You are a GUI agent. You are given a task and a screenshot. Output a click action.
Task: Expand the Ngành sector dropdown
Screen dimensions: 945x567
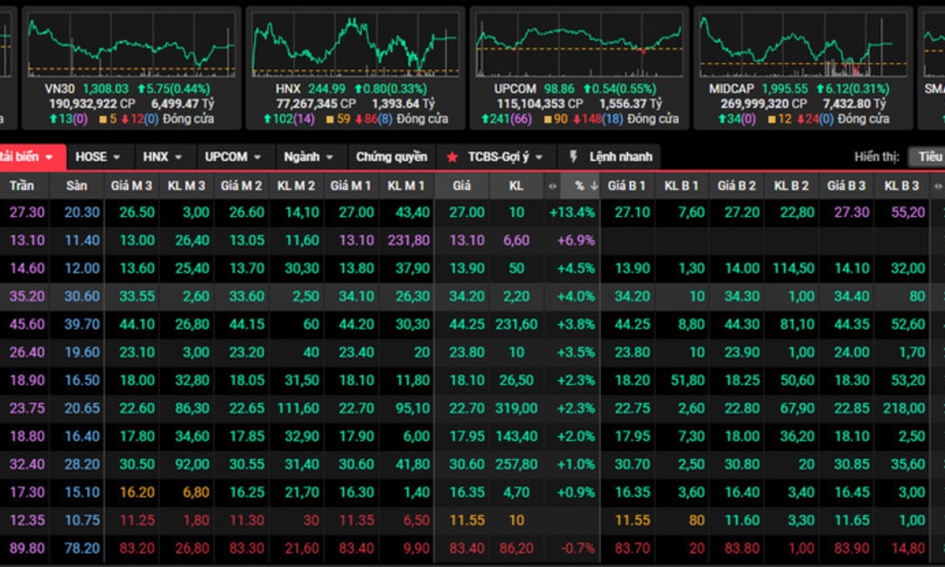[309, 157]
